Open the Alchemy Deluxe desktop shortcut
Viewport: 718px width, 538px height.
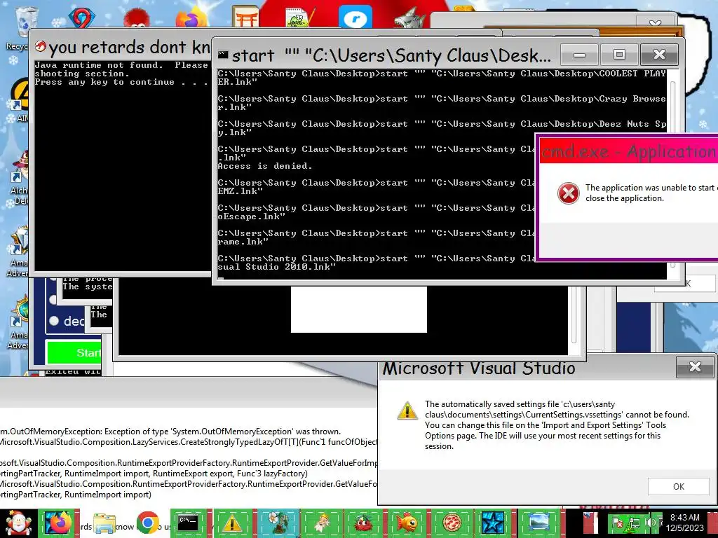click(x=19, y=176)
